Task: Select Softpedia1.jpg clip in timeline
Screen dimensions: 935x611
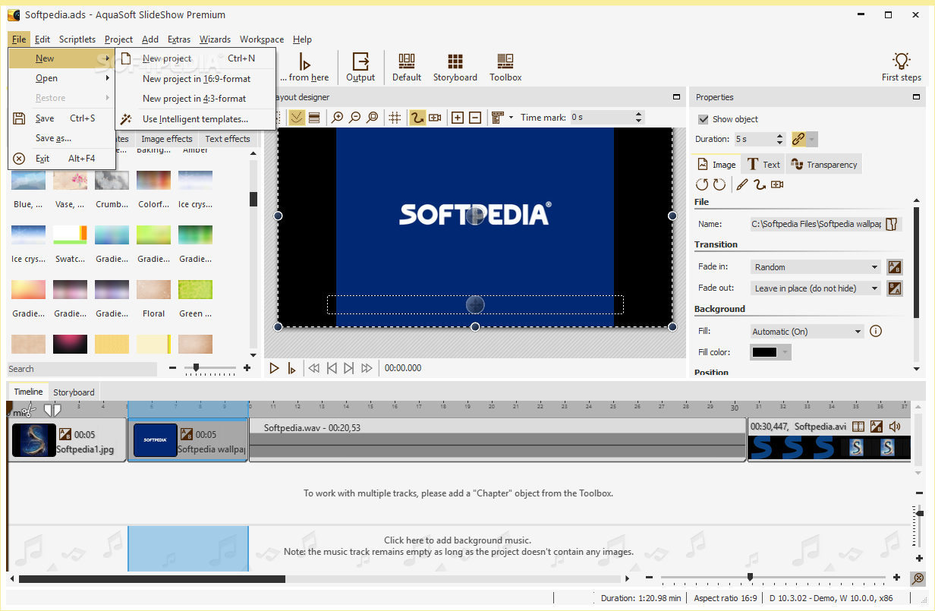Action: point(68,440)
